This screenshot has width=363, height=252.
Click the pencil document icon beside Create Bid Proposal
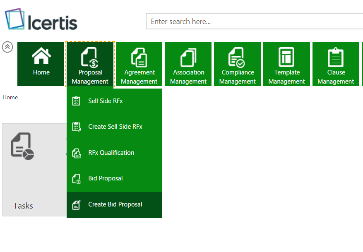tap(76, 204)
